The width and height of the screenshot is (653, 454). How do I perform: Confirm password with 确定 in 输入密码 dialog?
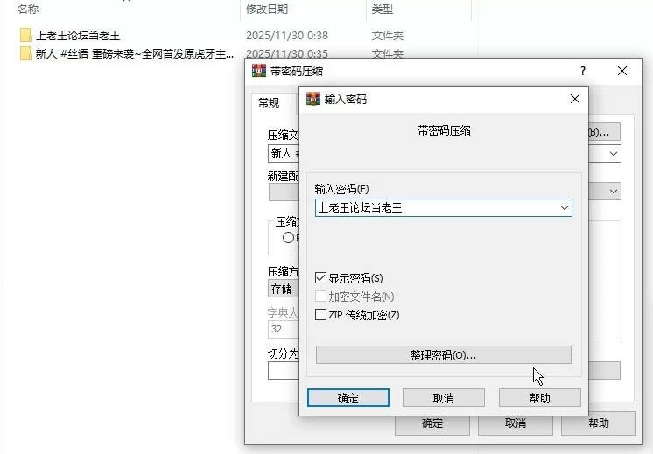(x=348, y=398)
